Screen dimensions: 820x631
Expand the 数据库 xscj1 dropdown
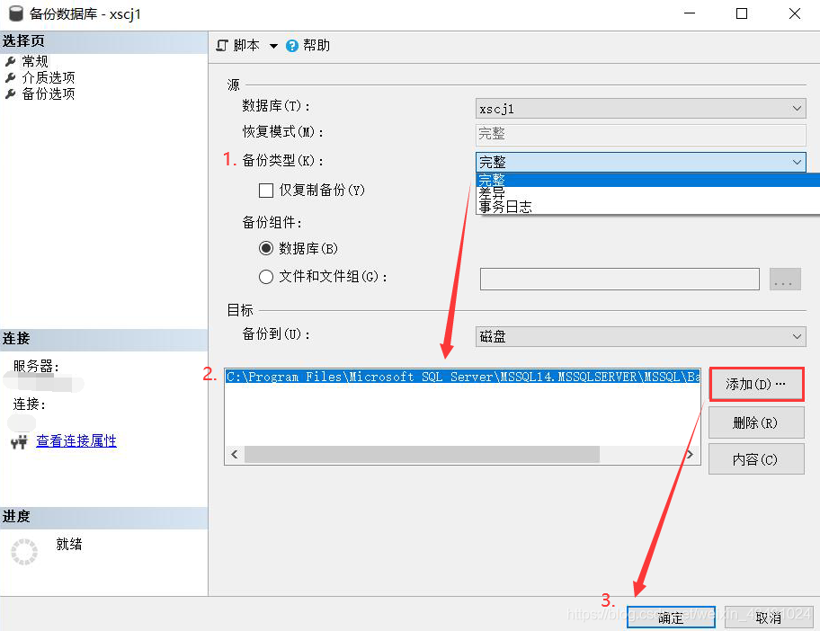pyautogui.click(x=640, y=109)
